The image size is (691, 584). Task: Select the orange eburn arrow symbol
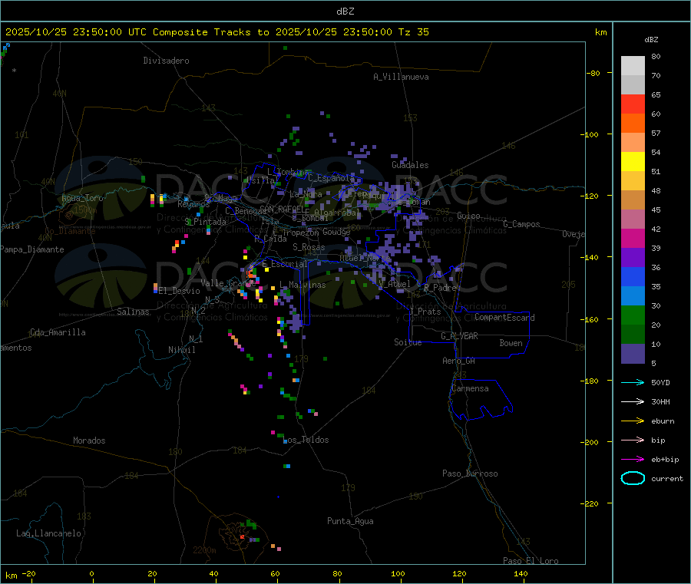click(x=632, y=421)
